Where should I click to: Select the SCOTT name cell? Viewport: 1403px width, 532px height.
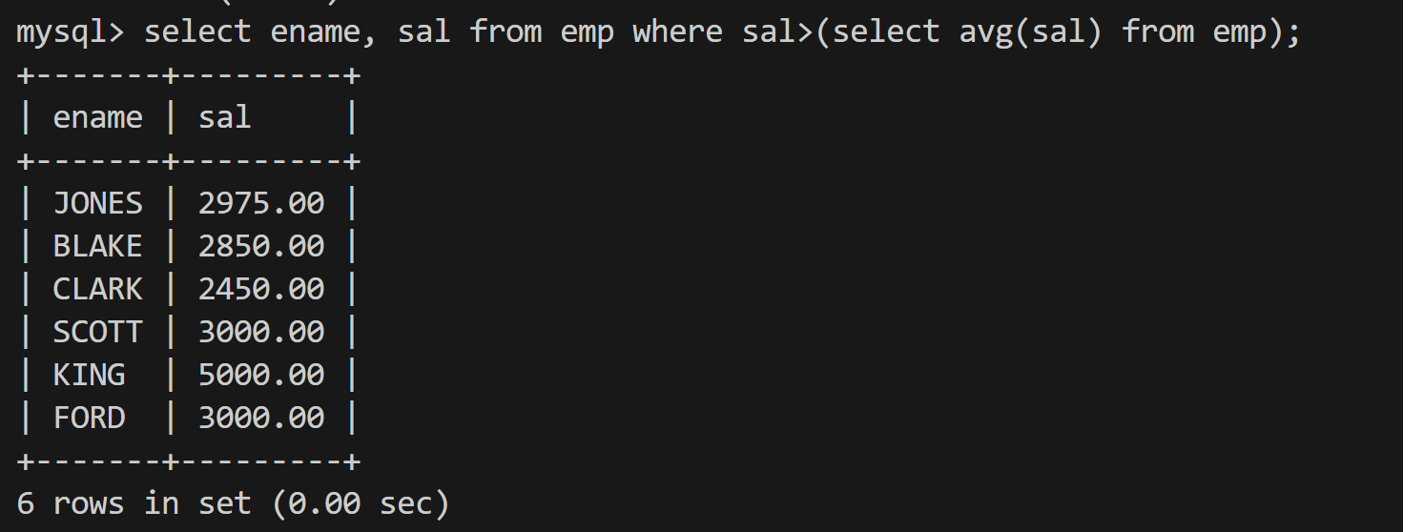click(97, 332)
